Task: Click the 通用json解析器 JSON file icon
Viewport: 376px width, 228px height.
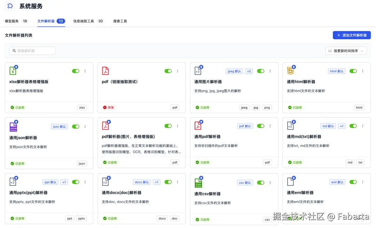Action: 13,127
